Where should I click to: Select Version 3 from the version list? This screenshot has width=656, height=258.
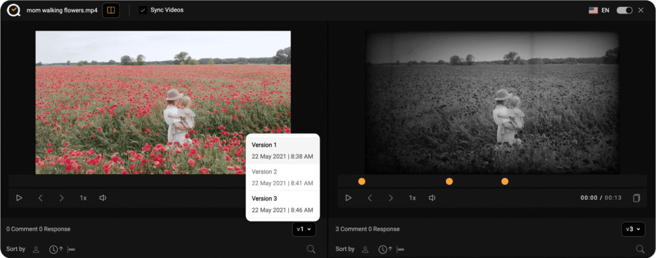point(282,204)
